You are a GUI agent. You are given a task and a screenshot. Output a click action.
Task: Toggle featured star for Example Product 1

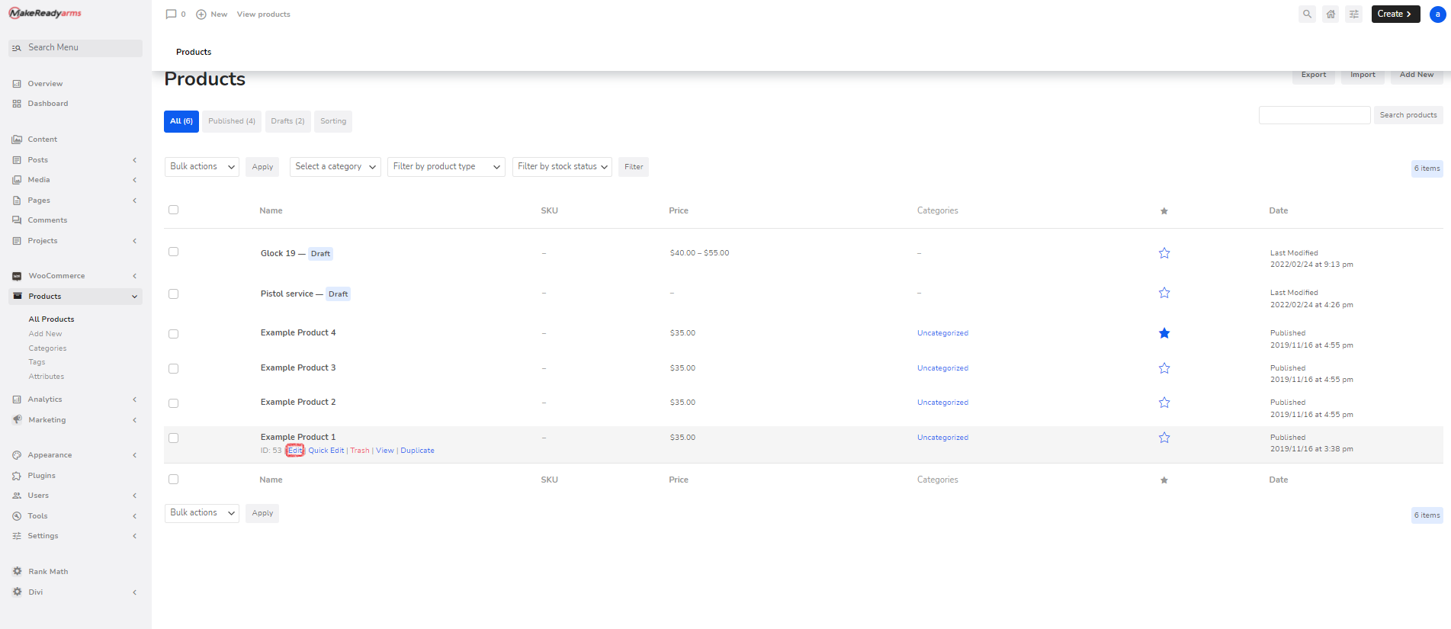[x=1164, y=438]
